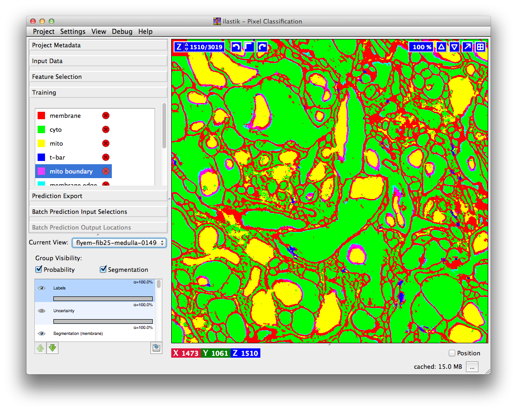Viewport: 517px width, 411px height.
Task: Uncheck the Probability group visibility
Action: 39,270
